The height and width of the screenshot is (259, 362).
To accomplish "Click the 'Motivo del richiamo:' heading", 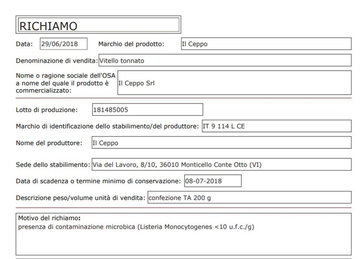I will pyautogui.click(x=49, y=218).
